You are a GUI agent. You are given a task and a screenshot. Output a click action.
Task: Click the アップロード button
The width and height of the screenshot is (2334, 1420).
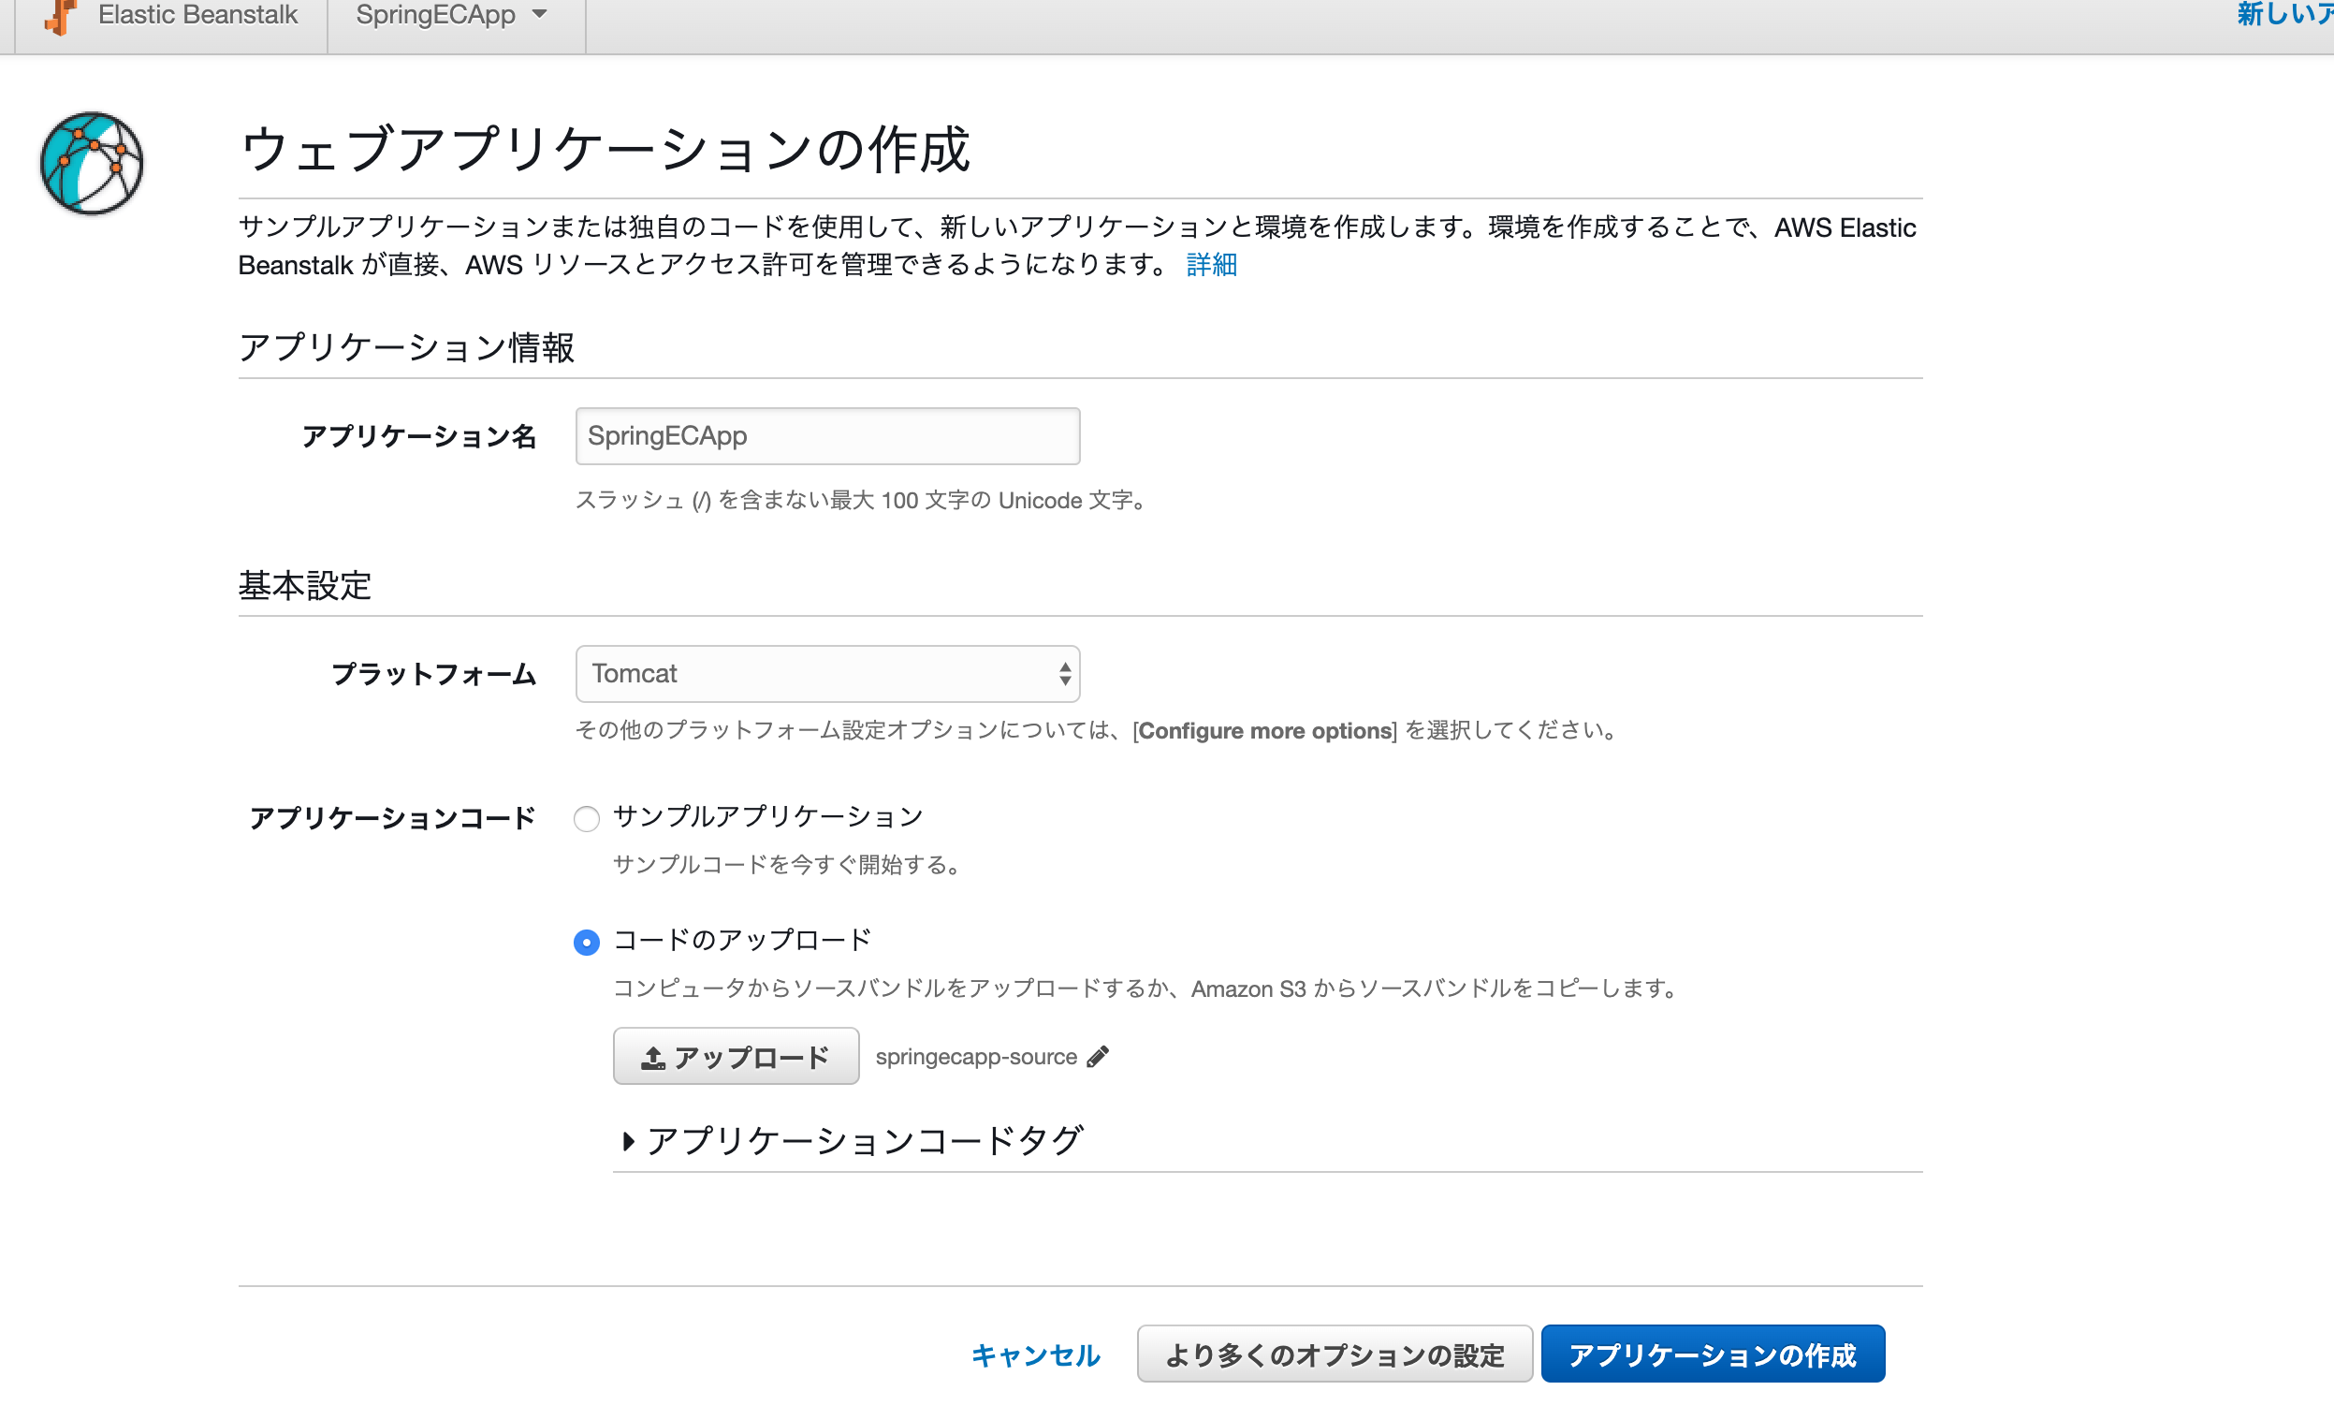734,1057
